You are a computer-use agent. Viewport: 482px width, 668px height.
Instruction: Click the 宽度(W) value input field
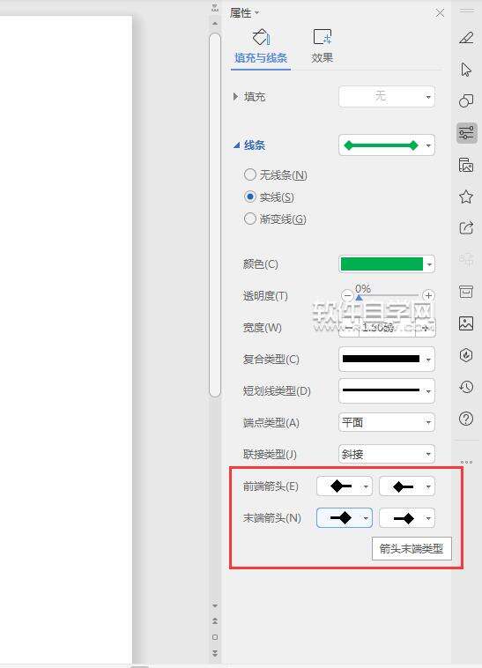click(x=387, y=328)
